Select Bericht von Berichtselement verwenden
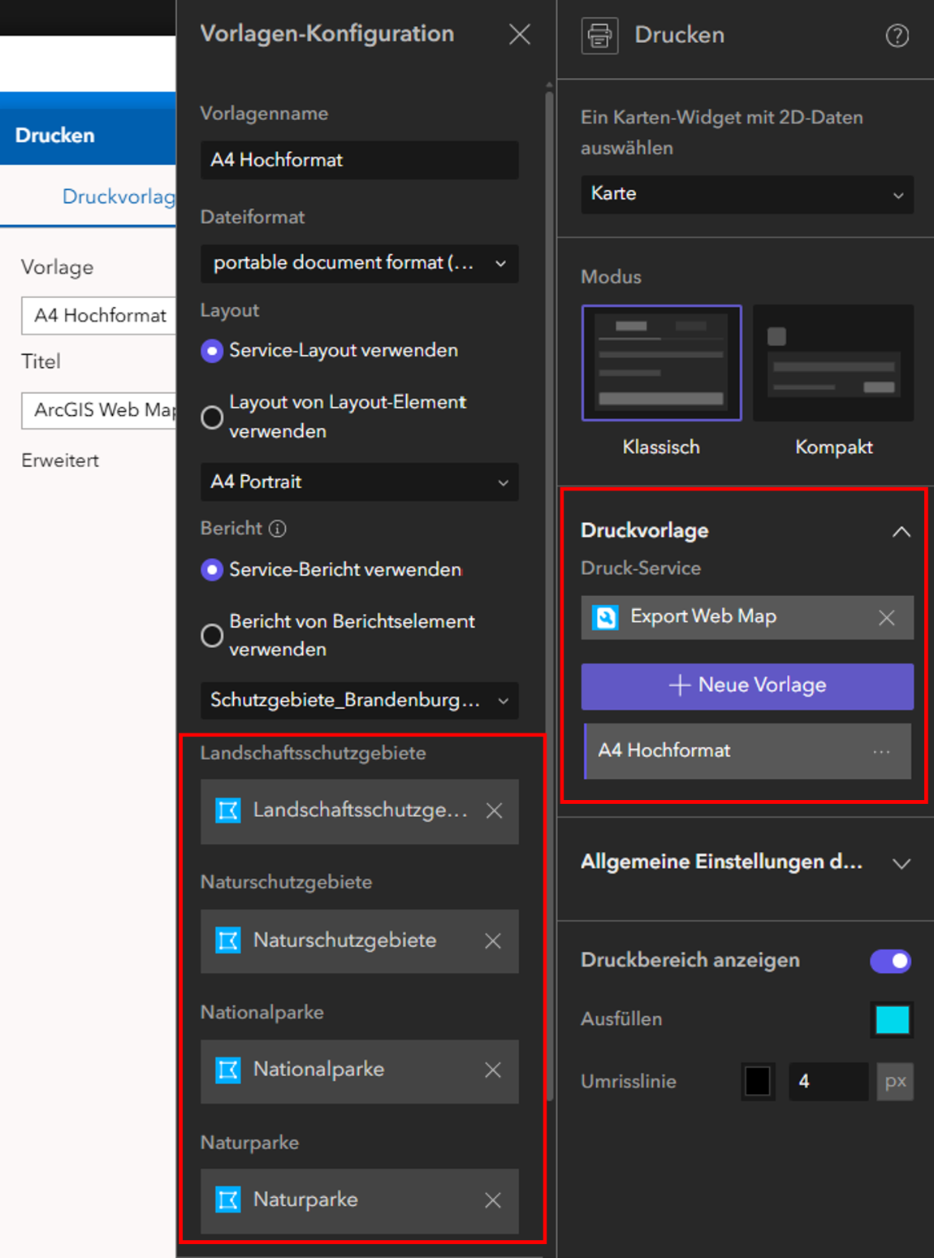934x1258 pixels. (212, 636)
